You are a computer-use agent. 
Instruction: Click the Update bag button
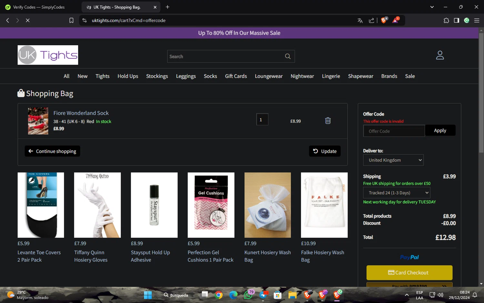325,151
